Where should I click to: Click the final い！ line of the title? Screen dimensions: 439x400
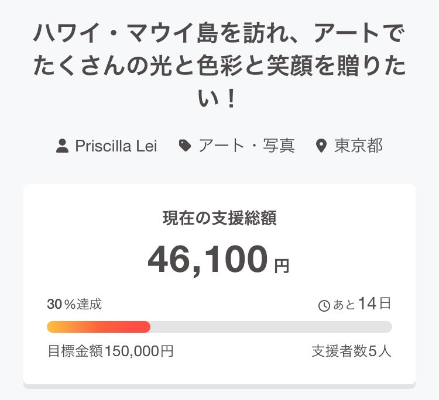219,98
